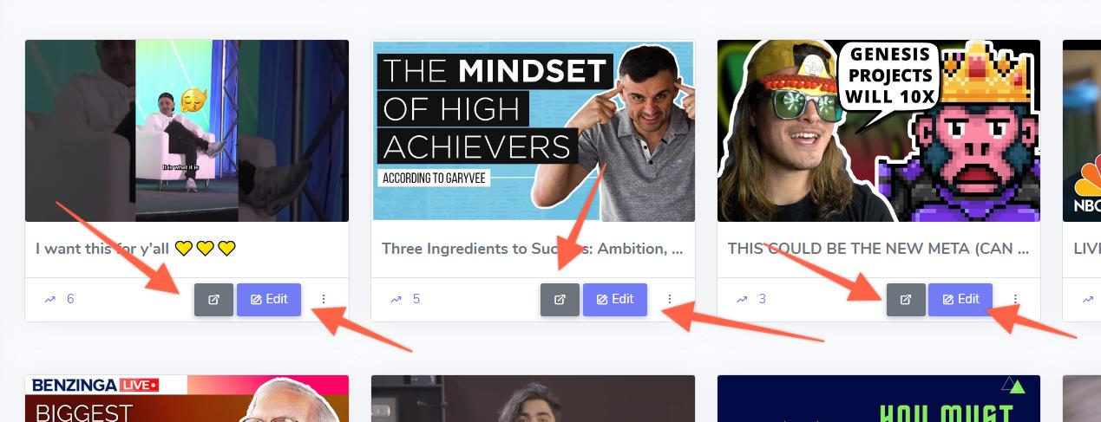Select the stage interview video thumbnail
1101x422 pixels.
tap(187, 131)
